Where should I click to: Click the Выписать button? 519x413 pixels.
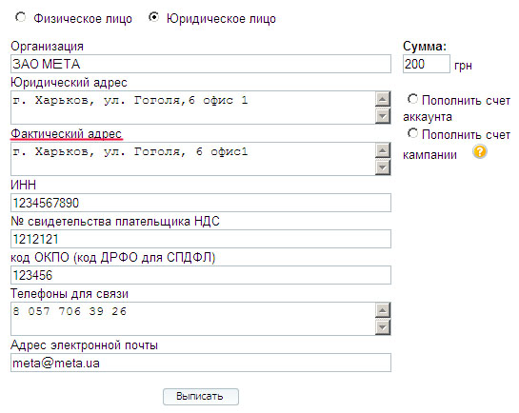click(201, 397)
